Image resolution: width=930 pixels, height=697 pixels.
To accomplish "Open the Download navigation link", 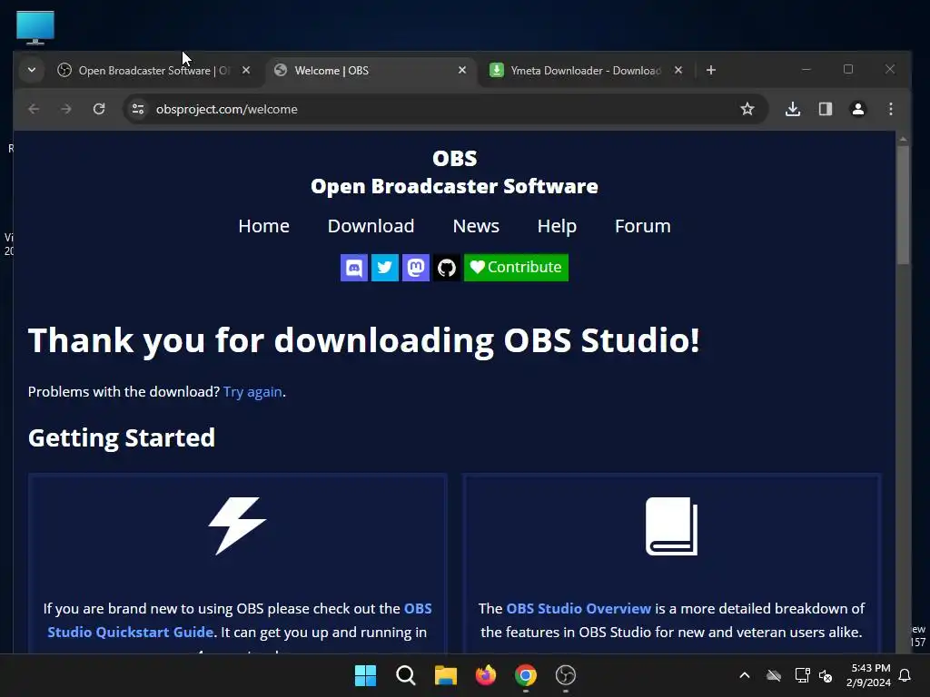I will [x=371, y=226].
